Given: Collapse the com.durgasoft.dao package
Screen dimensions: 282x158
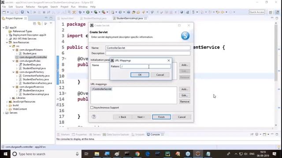Looking at the screenshot, I should point(14,61).
